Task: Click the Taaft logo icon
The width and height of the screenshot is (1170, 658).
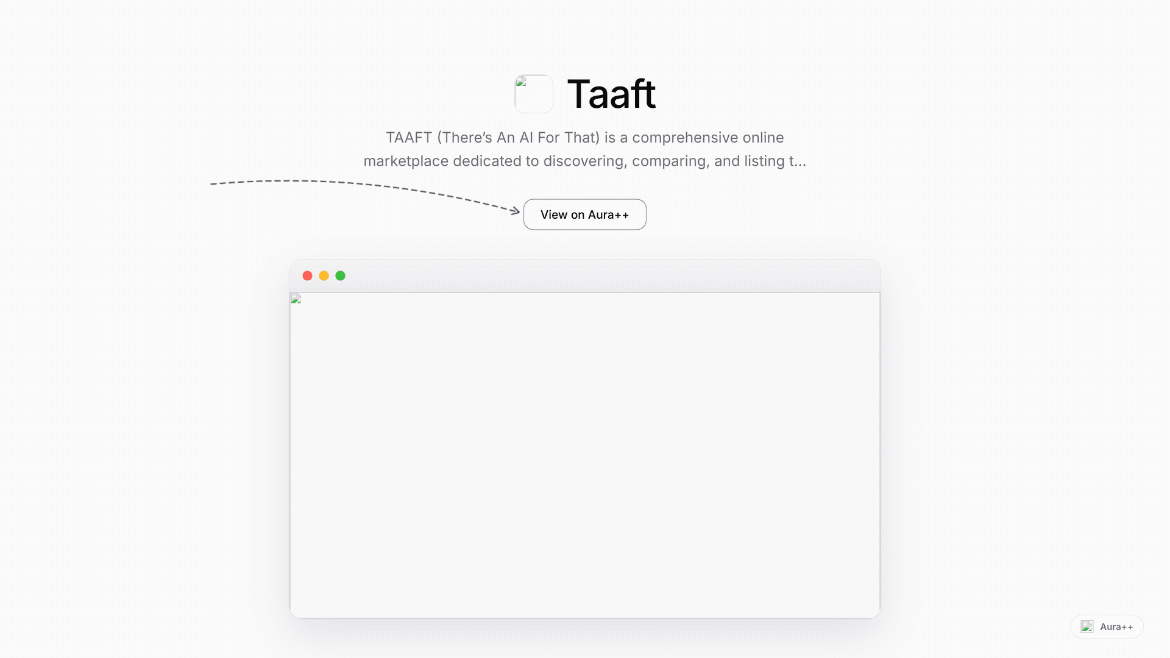Action: click(x=534, y=94)
